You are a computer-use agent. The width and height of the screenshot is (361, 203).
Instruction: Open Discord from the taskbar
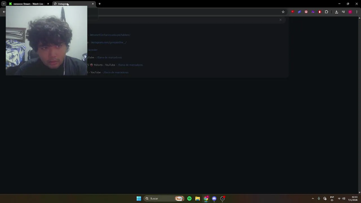click(214, 198)
